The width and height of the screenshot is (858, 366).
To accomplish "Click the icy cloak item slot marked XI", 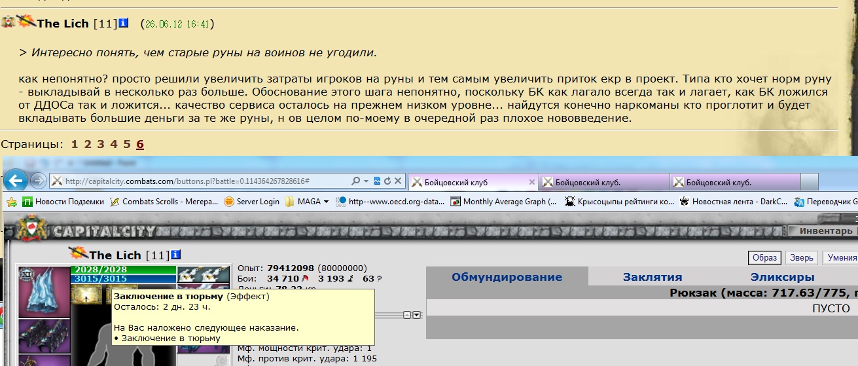I will pyautogui.click(x=43, y=291).
